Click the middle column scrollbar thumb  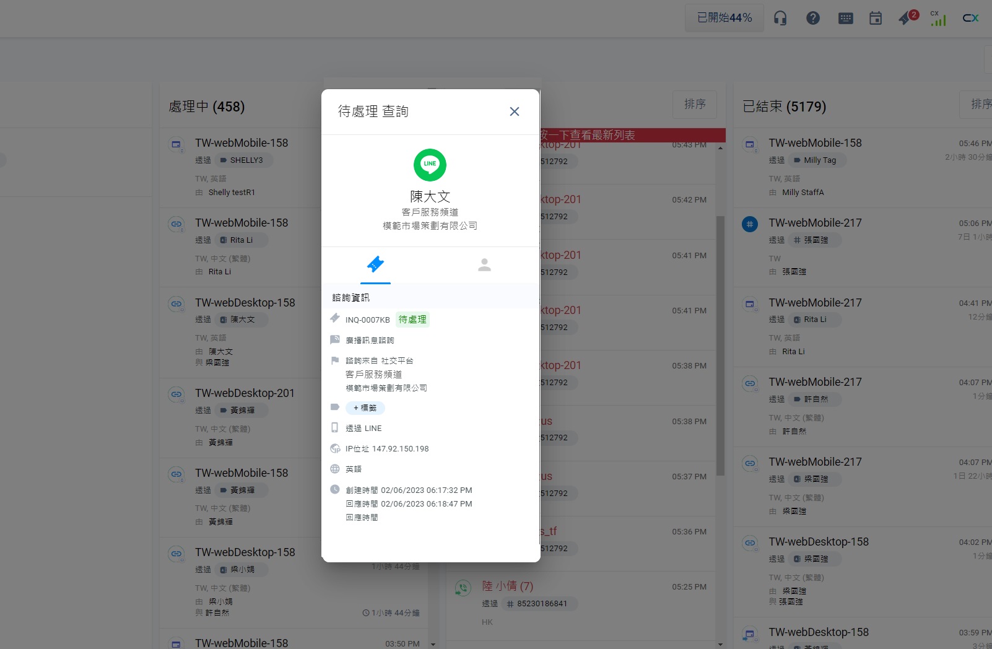(x=720, y=346)
